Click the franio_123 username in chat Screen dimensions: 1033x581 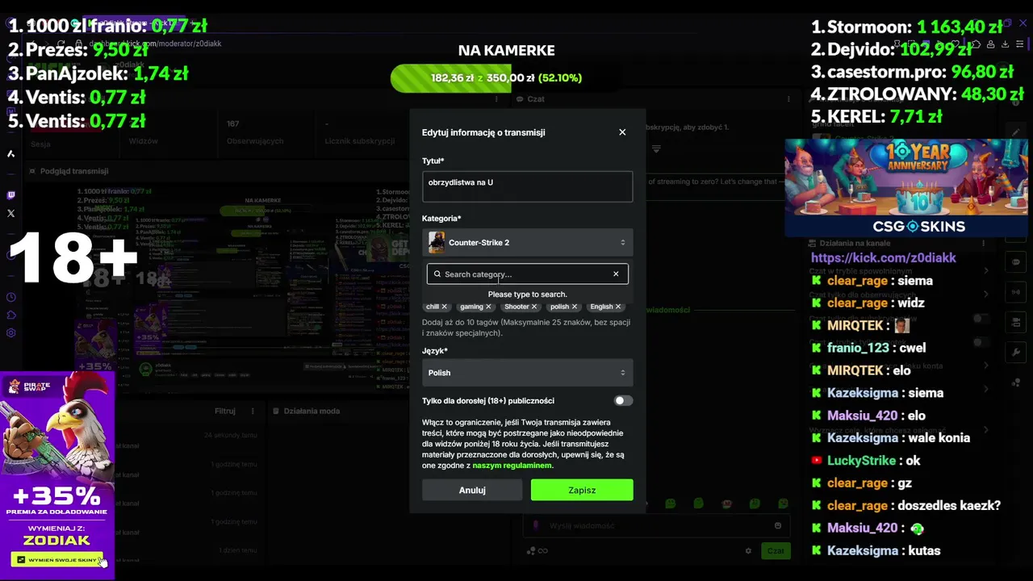858,348
